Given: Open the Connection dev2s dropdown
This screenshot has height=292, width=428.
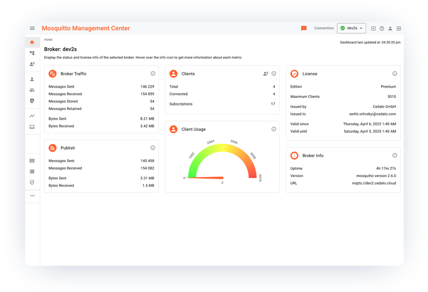Looking at the screenshot, I should tap(351, 28).
